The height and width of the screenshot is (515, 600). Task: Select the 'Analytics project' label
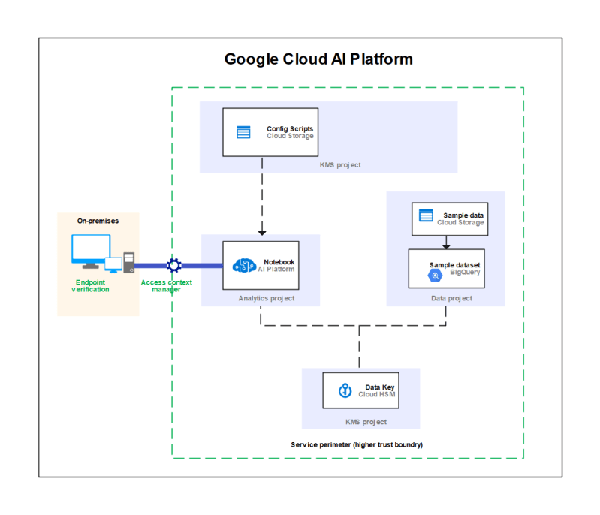(x=267, y=298)
